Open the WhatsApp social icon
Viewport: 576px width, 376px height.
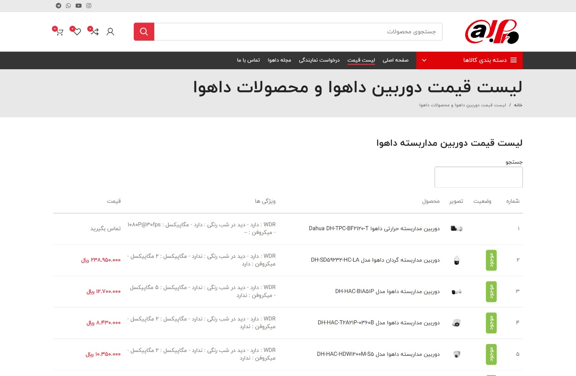(x=68, y=6)
